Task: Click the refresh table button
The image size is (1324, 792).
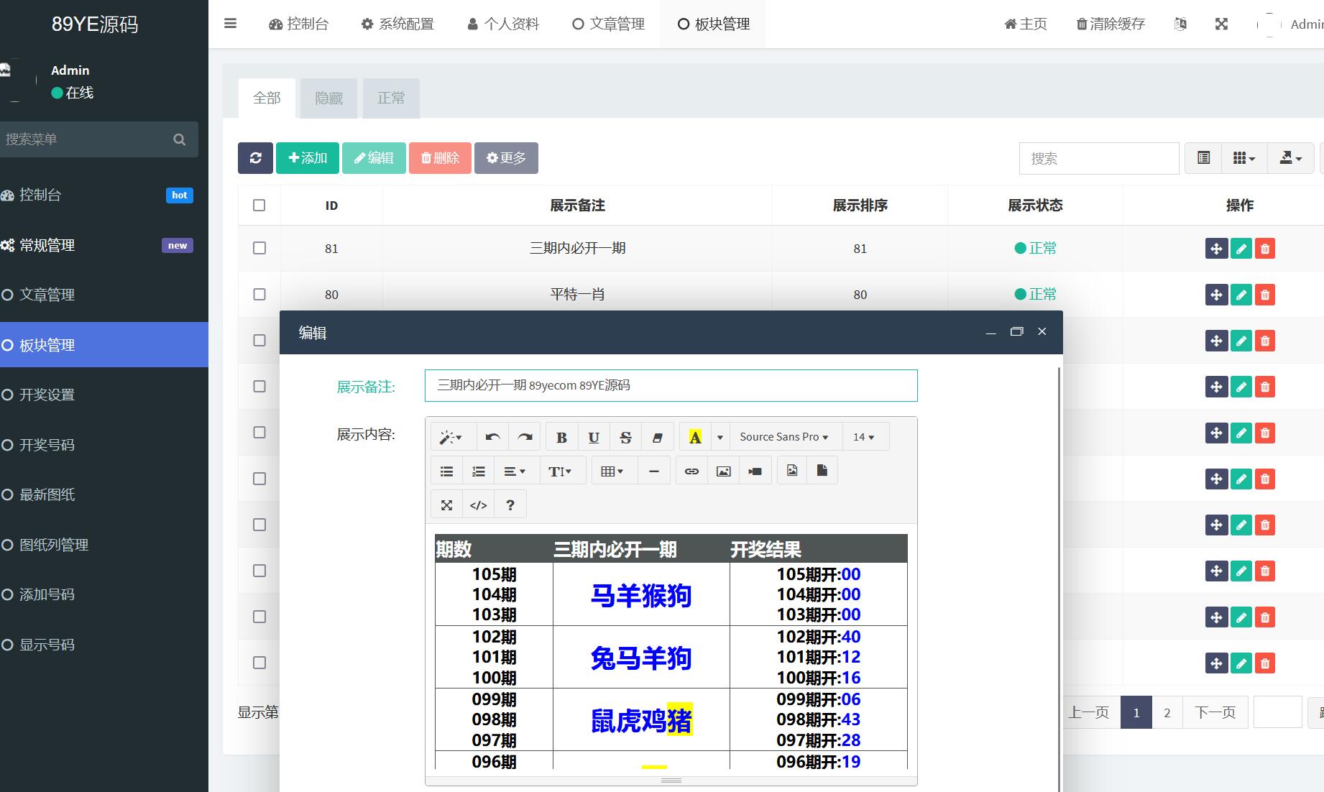Action: coord(255,158)
